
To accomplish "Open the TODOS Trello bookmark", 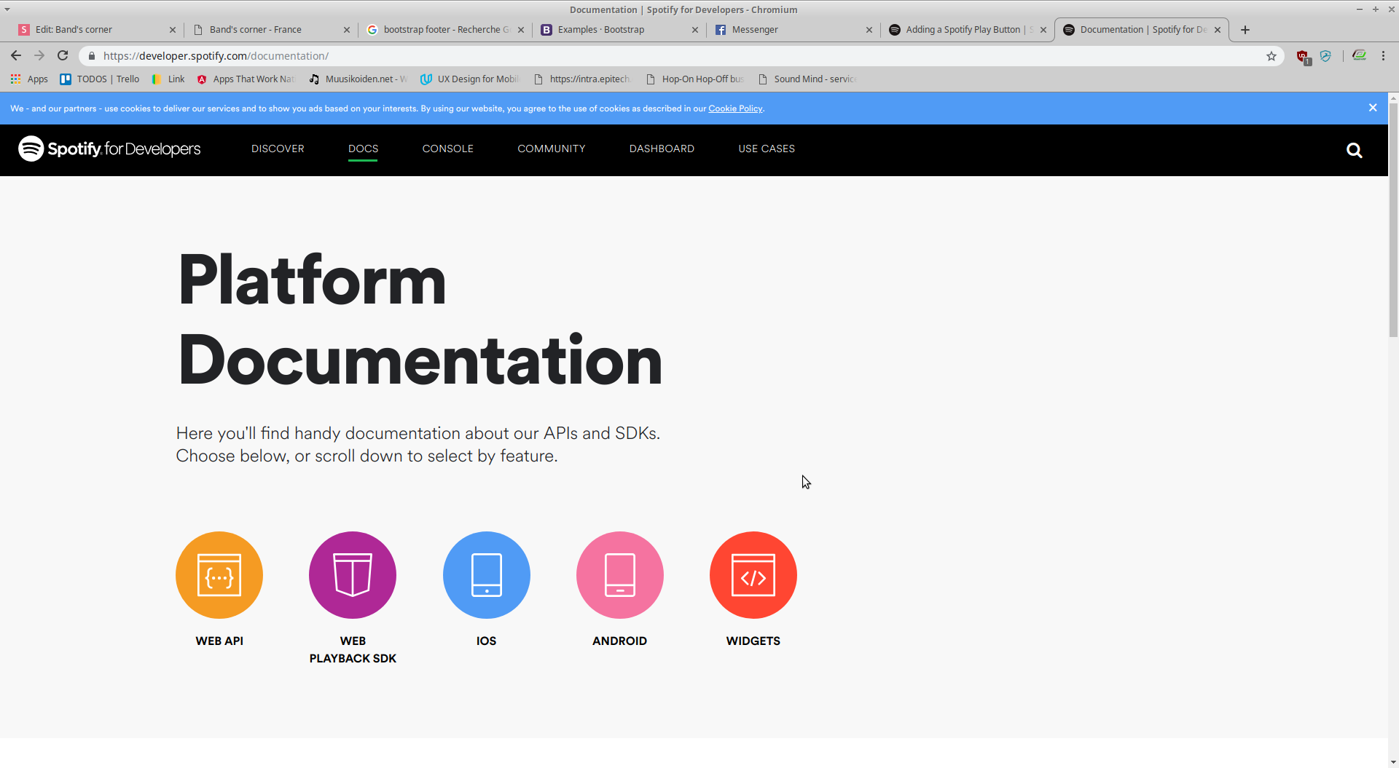I will coord(100,79).
